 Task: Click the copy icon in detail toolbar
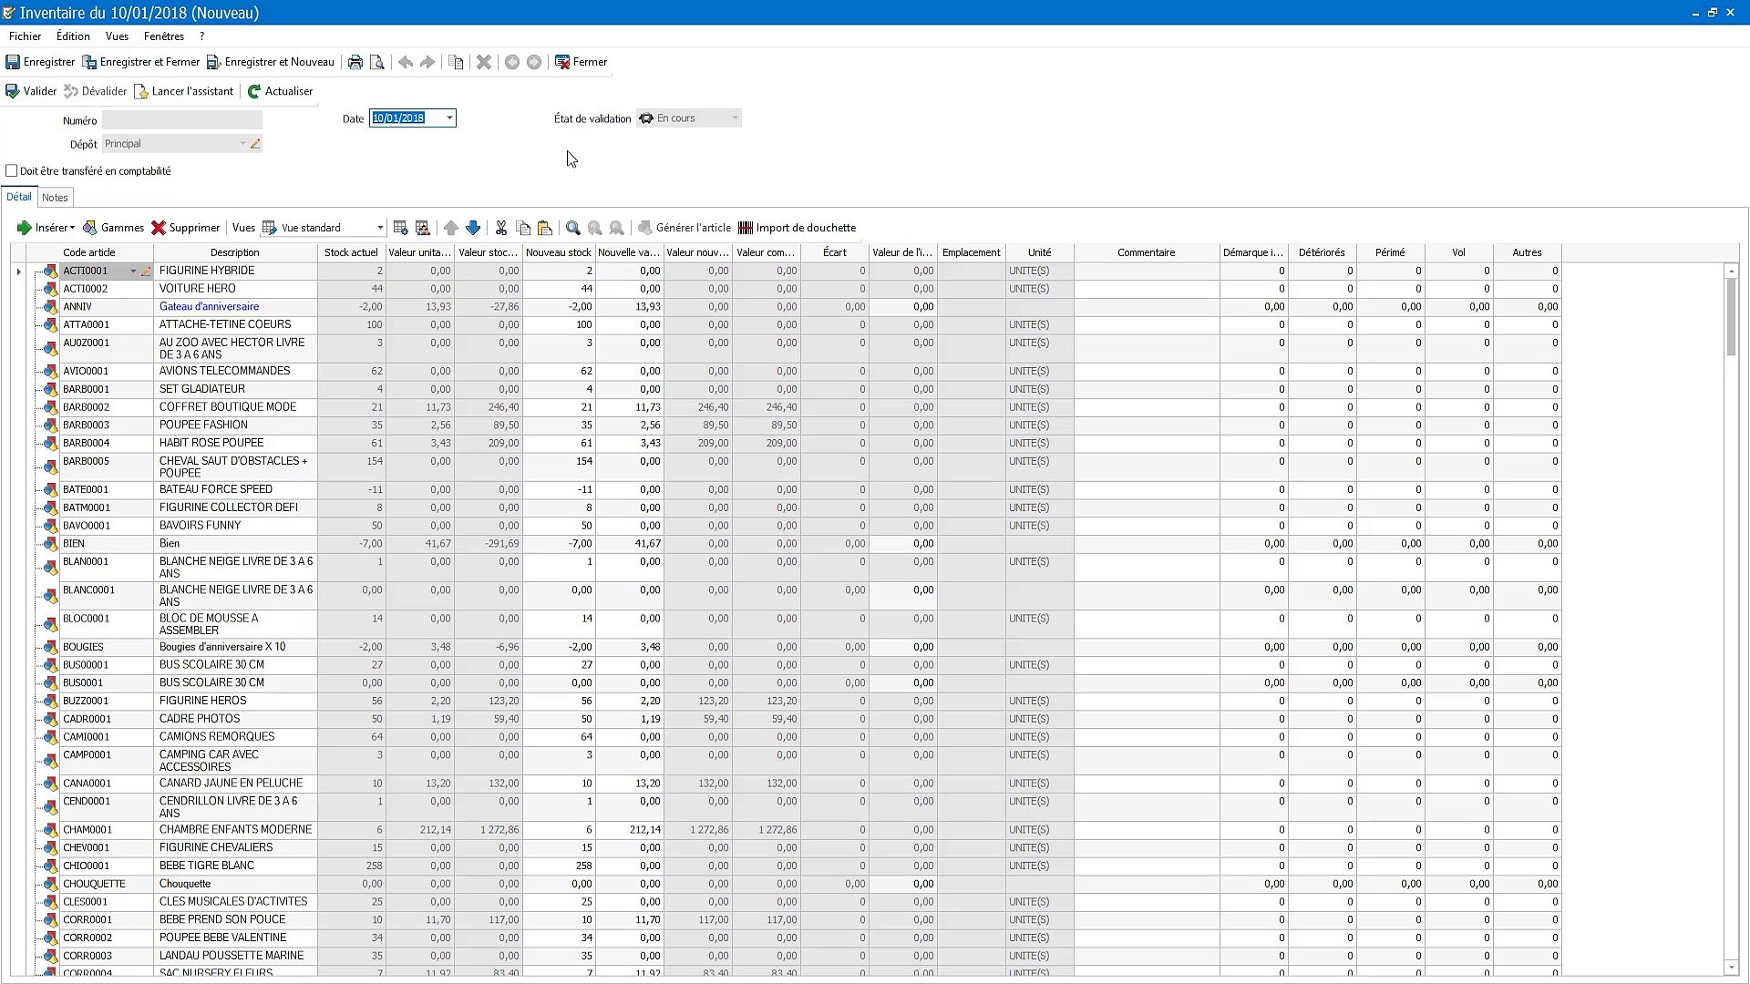pyautogui.click(x=523, y=228)
